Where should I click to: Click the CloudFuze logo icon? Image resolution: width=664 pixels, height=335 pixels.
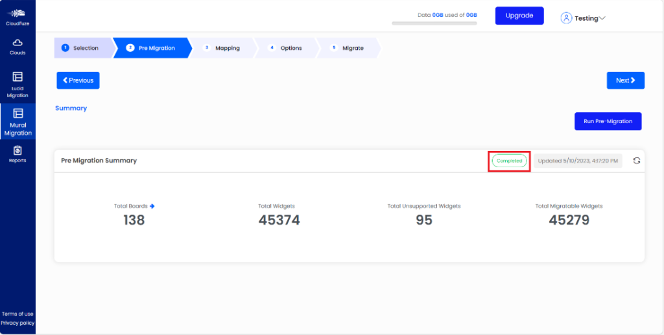click(18, 14)
